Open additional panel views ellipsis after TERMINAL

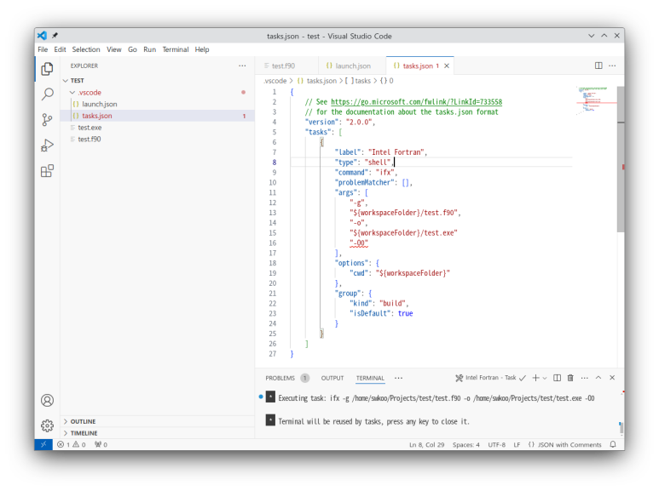click(x=398, y=378)
